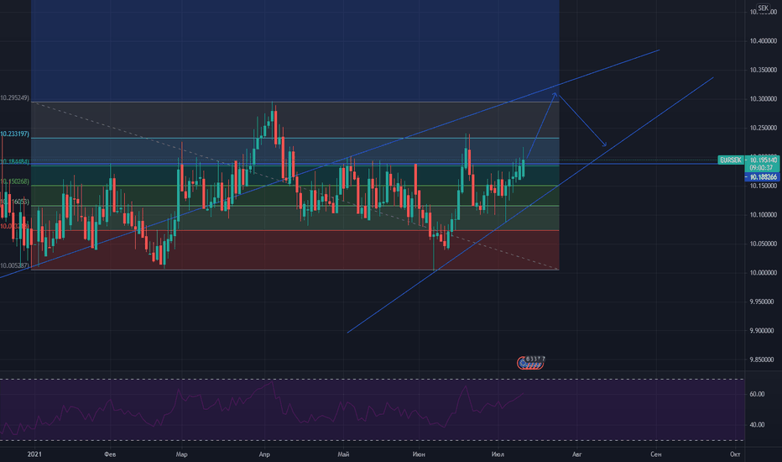The image size is (782, 462).
Task: Click the 10.300000 price axis label
Action: pyautogui.click(x=763, y=99)
